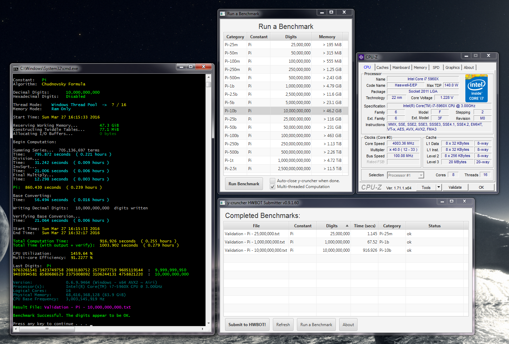
Task: Click the cmd.exe scroll-right arrow
Action: coord(203,329)
